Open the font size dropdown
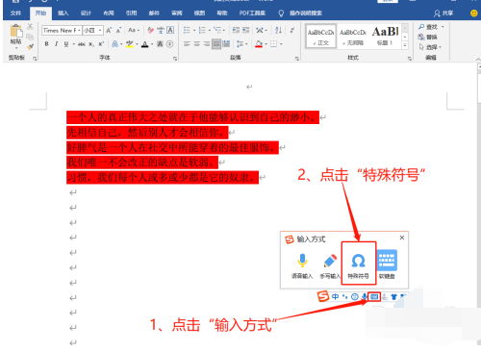 pos(100,31)
